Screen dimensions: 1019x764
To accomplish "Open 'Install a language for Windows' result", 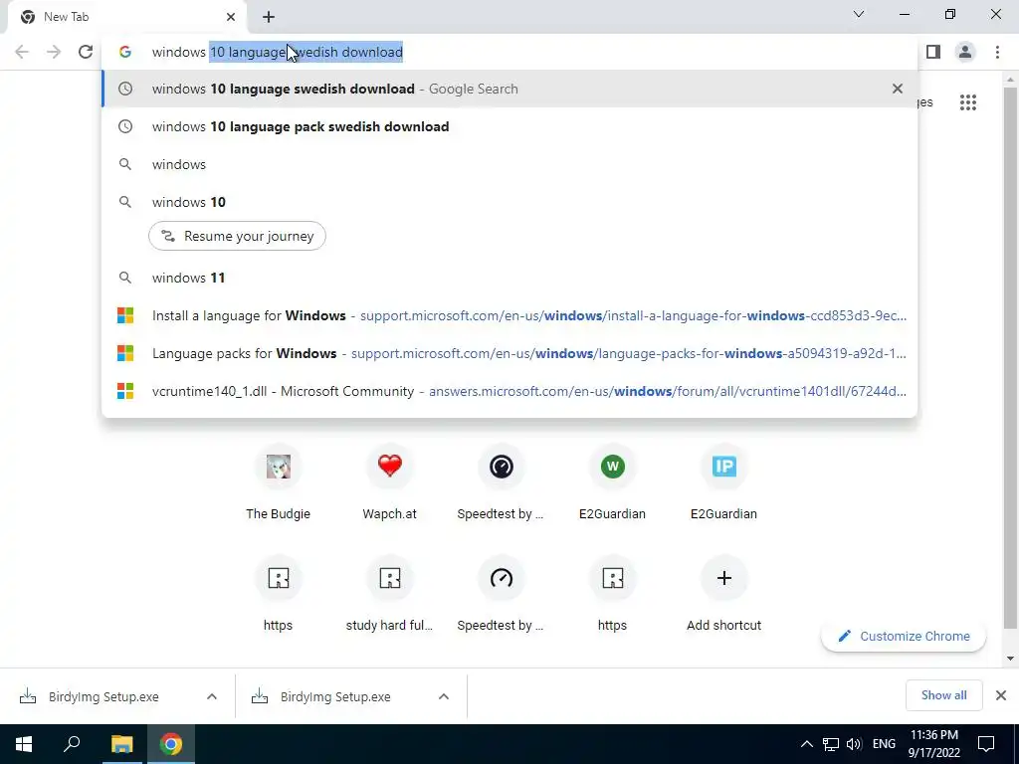I will (509, 315).
